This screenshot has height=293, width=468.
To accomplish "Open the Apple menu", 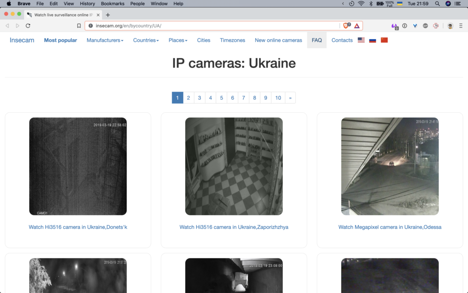I will (x=9, y=4).
